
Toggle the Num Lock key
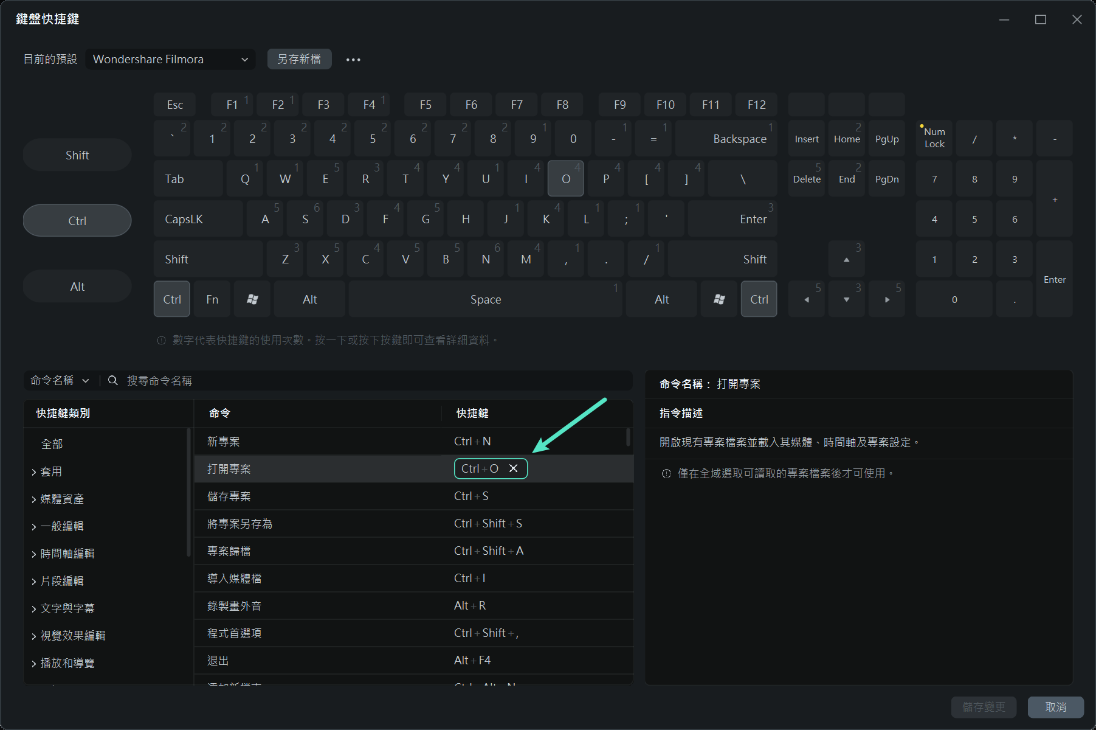(x=934, y=139)
